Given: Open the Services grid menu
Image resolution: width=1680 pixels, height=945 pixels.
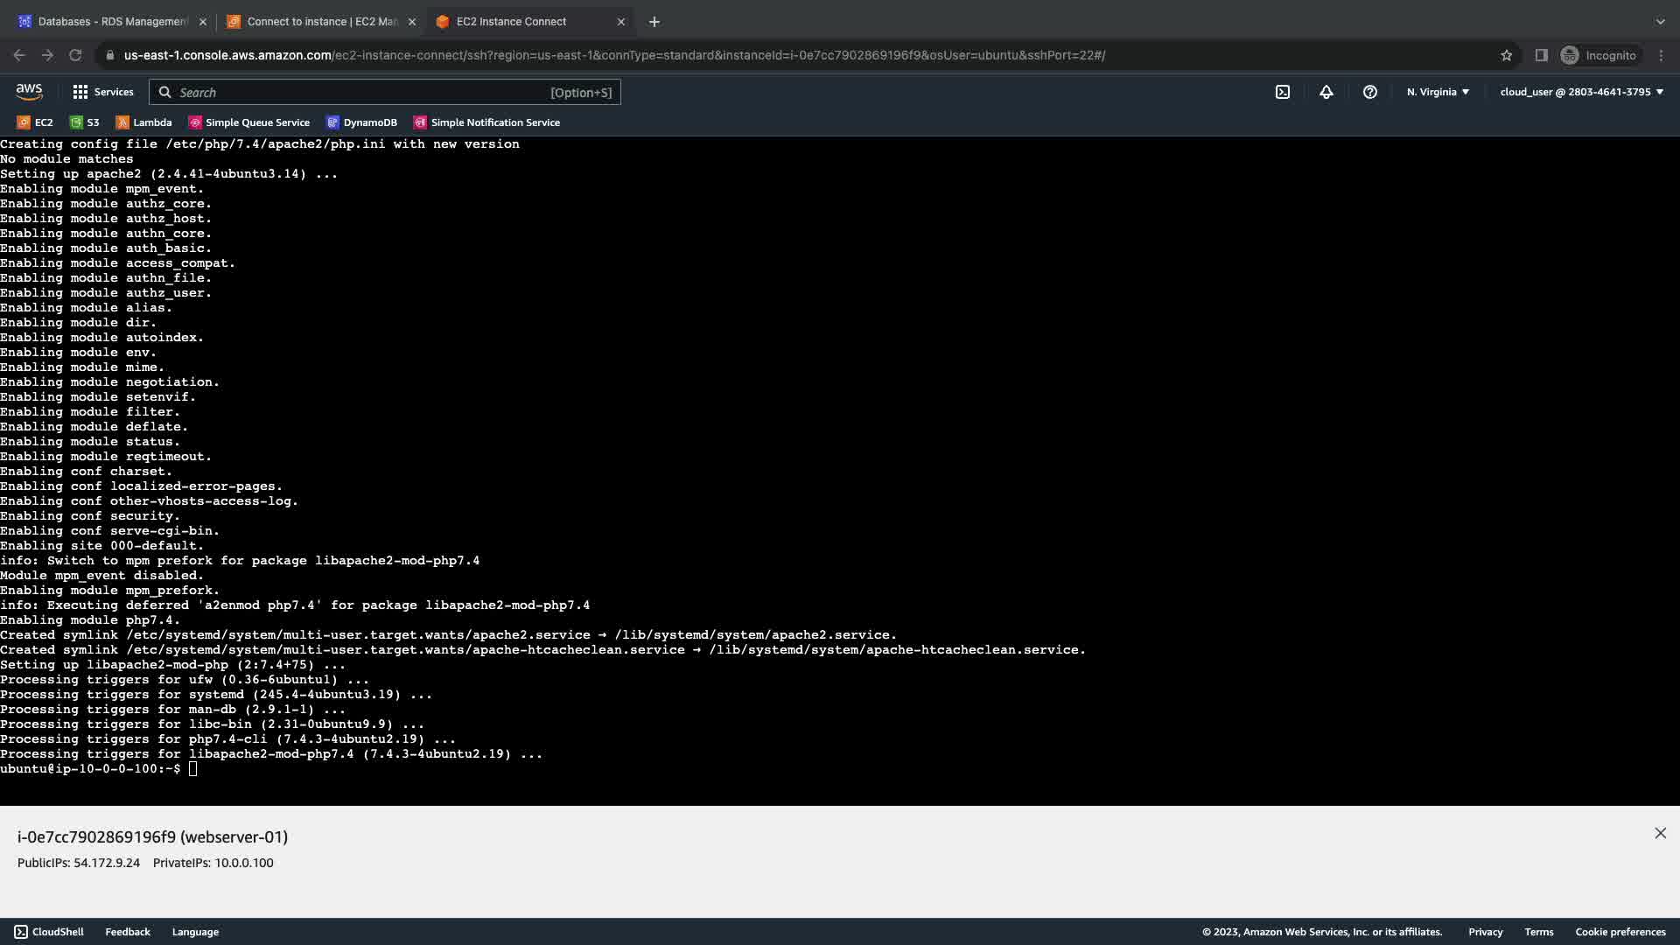Looking at the screenshot, I should click(x=102, y=92).
